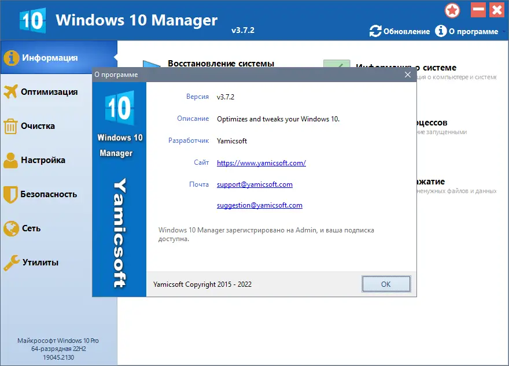Click the support@yamicsoft.com email link
The height and width of the screenshot is (366, 509).
[x=254, y=184]
